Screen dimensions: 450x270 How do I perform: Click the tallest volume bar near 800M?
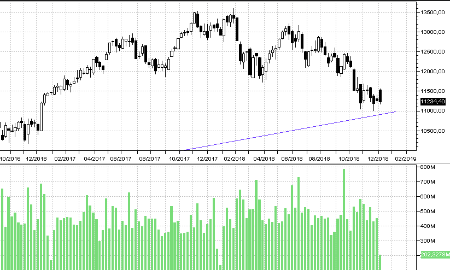[x=344, y=220]
